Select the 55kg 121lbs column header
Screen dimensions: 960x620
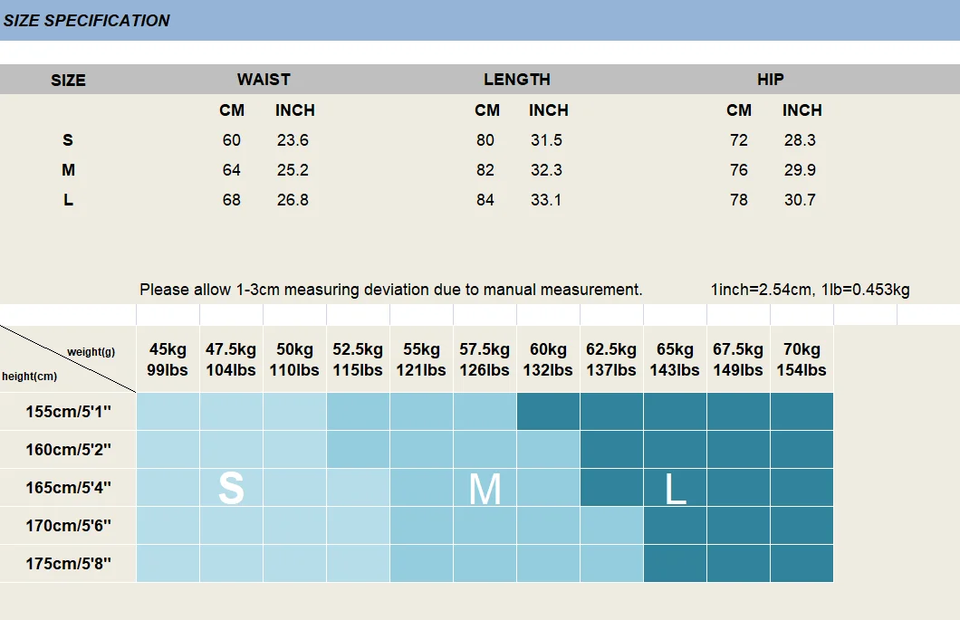(x=421, y=360)
